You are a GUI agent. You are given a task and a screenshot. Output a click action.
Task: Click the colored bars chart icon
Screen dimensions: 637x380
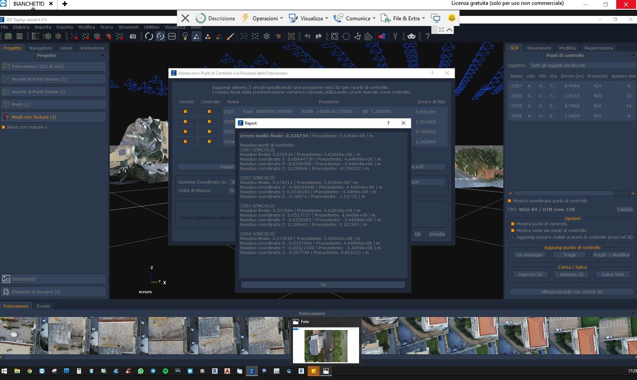point(382,36)
